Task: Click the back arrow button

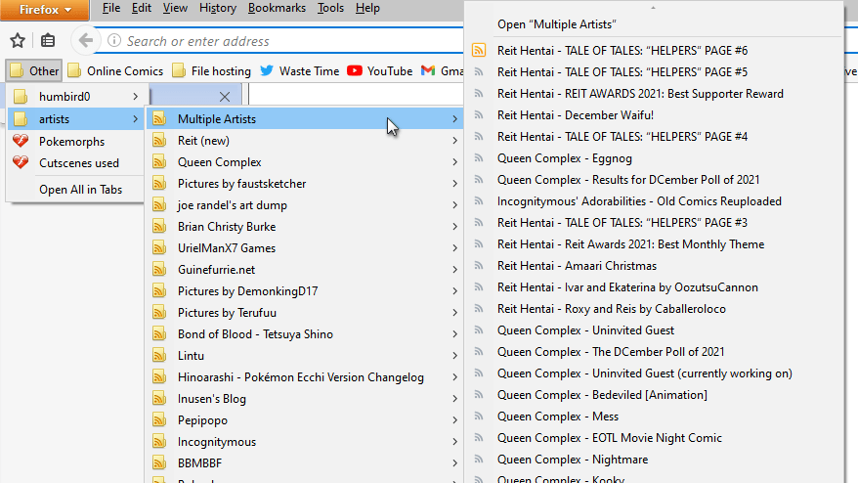Action: coord(86,41)
